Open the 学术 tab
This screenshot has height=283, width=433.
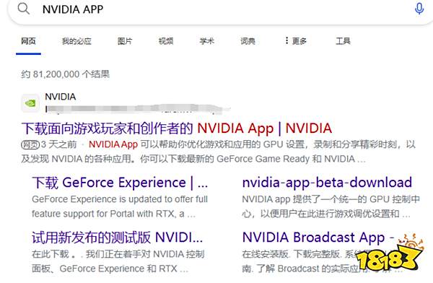click(207, 41)
